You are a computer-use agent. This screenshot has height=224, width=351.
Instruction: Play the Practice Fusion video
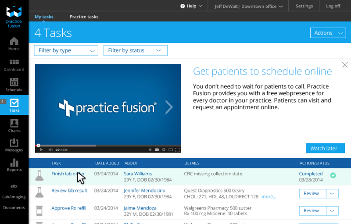coord(41,149)
